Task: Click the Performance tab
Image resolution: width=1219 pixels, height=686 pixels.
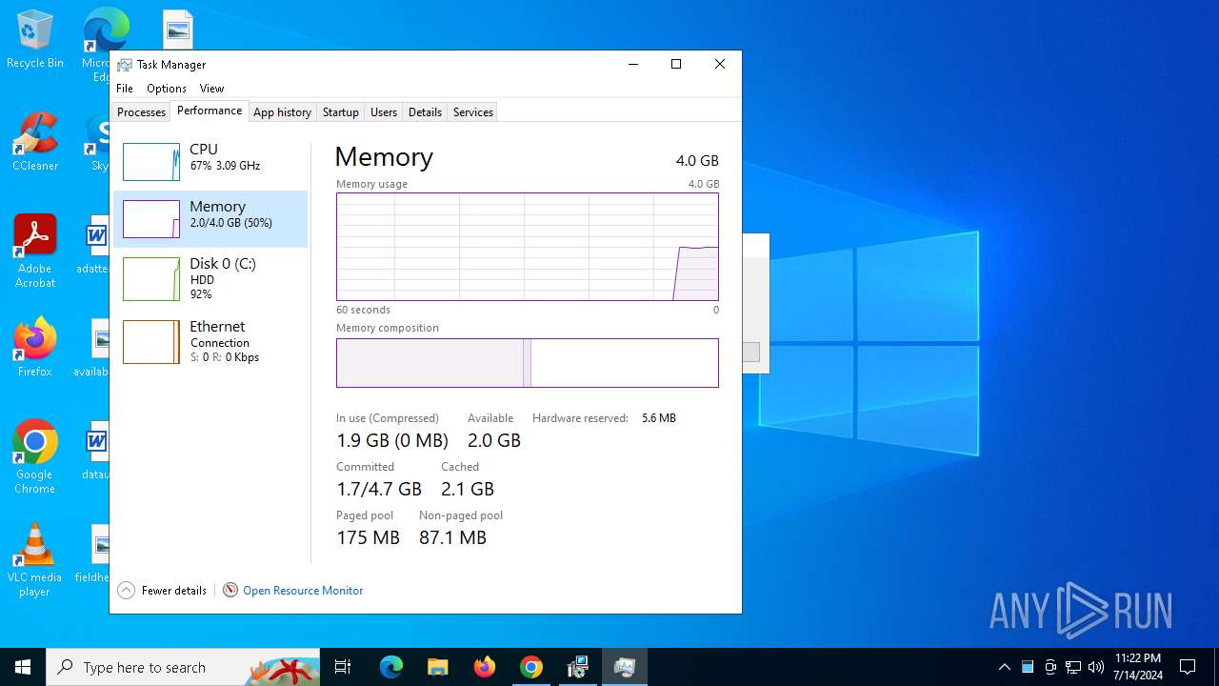Action: click(x=210, y=111)
